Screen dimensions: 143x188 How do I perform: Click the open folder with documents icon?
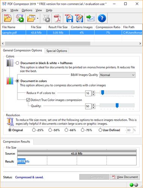click(31, 18)
